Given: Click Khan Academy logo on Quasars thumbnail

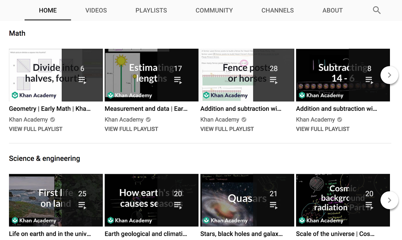Looking at the screenshot, I should pyautogui.click(x=225, y=220).
